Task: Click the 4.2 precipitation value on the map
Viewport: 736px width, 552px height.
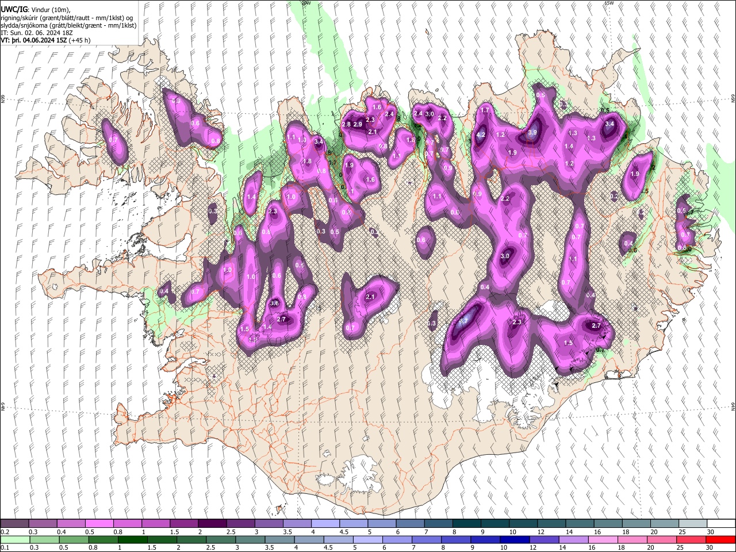Action: (x=481, y=135)
